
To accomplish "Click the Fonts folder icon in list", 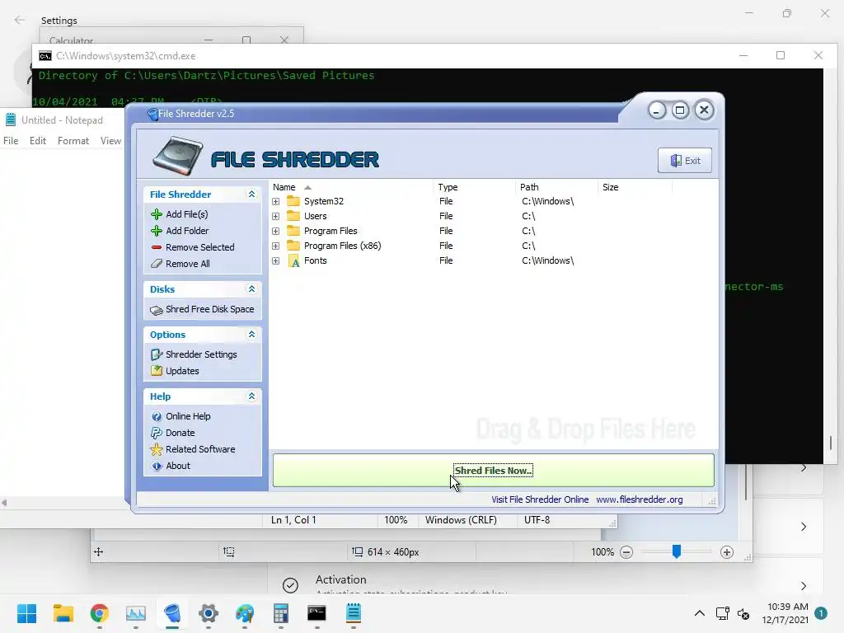I will [294, 261].
